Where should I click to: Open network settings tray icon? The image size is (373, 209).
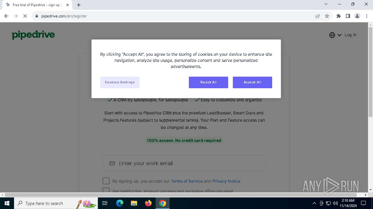tap(328, 203)
